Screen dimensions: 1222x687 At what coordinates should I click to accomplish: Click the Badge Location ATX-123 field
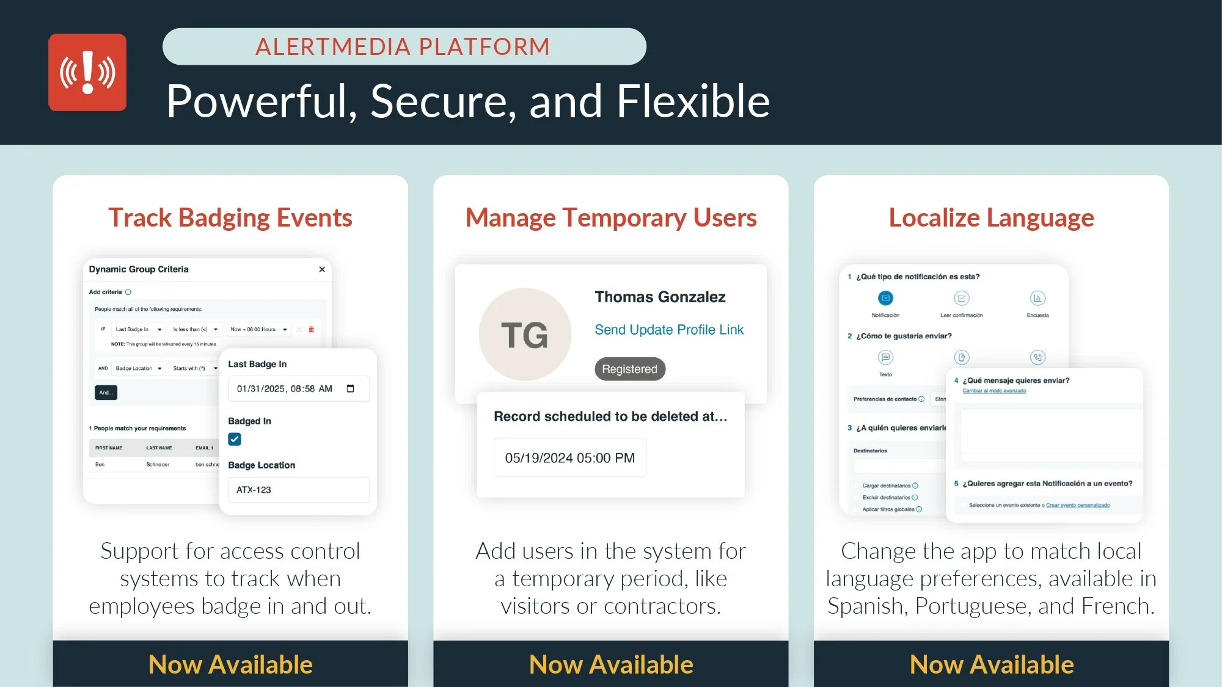click(298, 490)
